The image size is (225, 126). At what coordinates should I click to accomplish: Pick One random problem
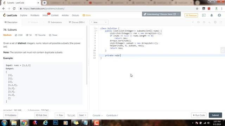41,115
